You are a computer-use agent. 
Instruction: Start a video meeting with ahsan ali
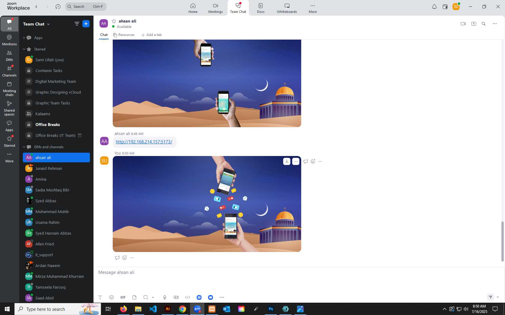coord(463,24)
